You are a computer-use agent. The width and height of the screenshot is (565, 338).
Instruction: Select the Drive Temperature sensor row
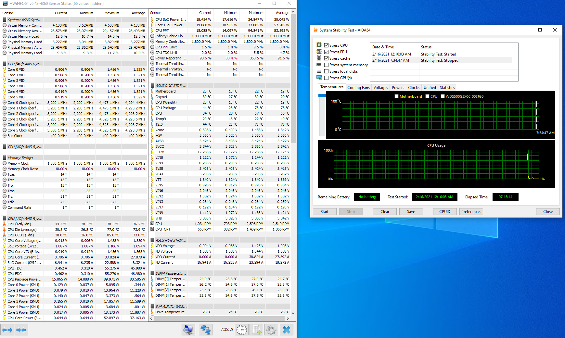coord(220,312)
